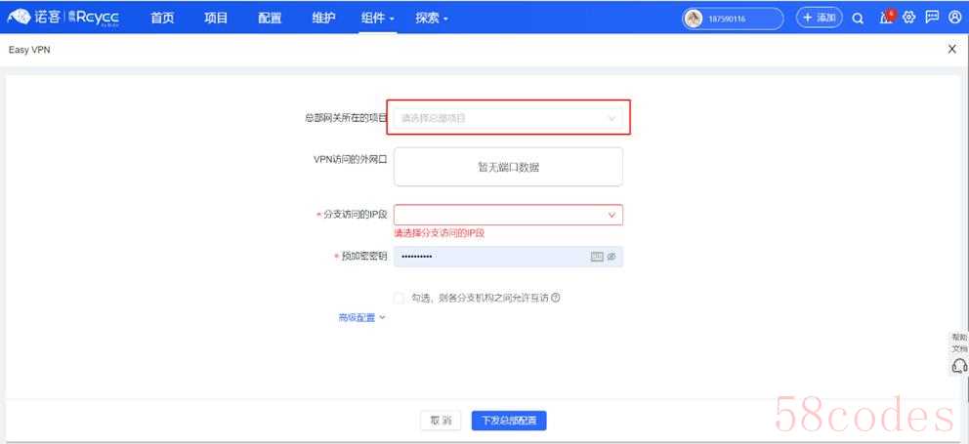Click the virtual keyboard icon in password field
This screenshot has height=444, width=969.
(597, 257)
